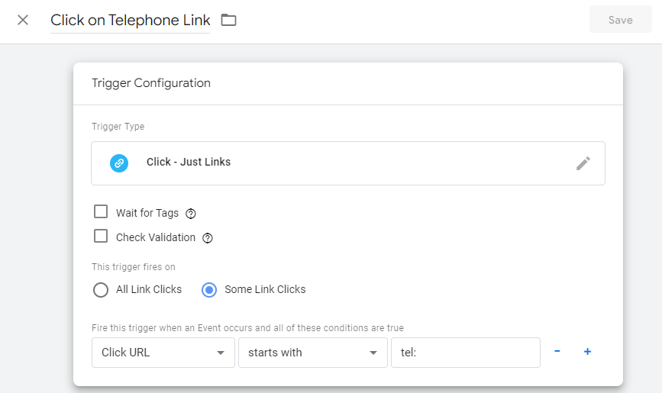Click the 'Trigger Type' label
Image resolution: width=662 pixels, height=393 pixels.
(x=118, y=127)
